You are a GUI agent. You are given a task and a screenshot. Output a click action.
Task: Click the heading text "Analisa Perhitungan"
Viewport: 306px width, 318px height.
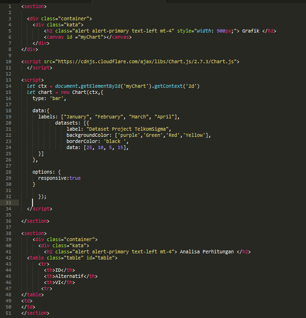[207, 252]
